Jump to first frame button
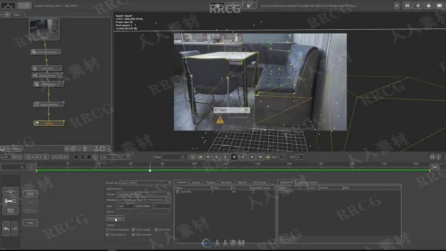446x251 pixels. pos(208,157)
